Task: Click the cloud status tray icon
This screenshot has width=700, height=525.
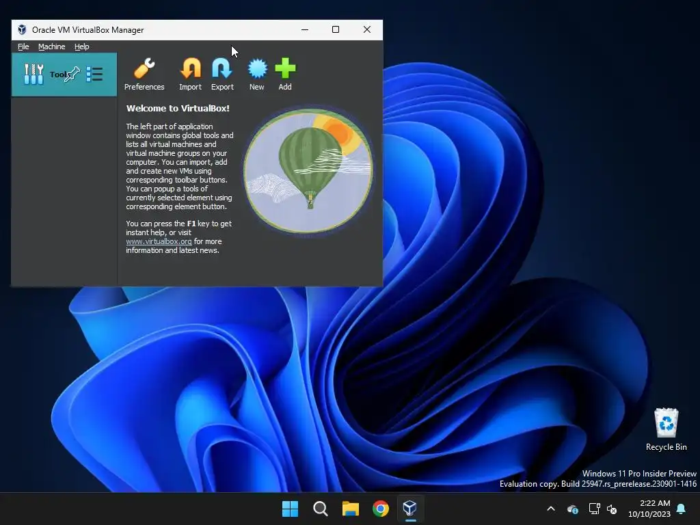Action: [x=573, y=509]
